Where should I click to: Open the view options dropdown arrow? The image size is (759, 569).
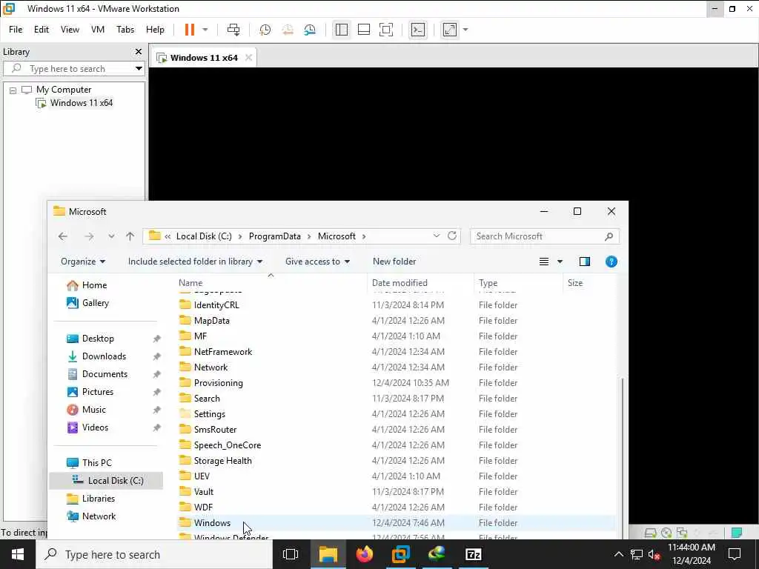pos(560,262)
